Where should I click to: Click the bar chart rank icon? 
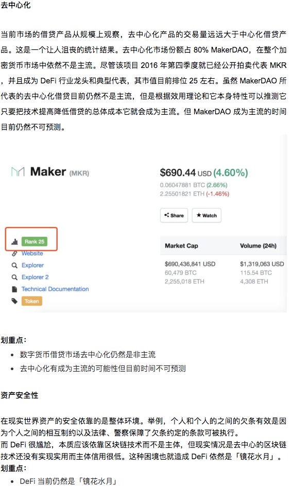pos(14,241)
